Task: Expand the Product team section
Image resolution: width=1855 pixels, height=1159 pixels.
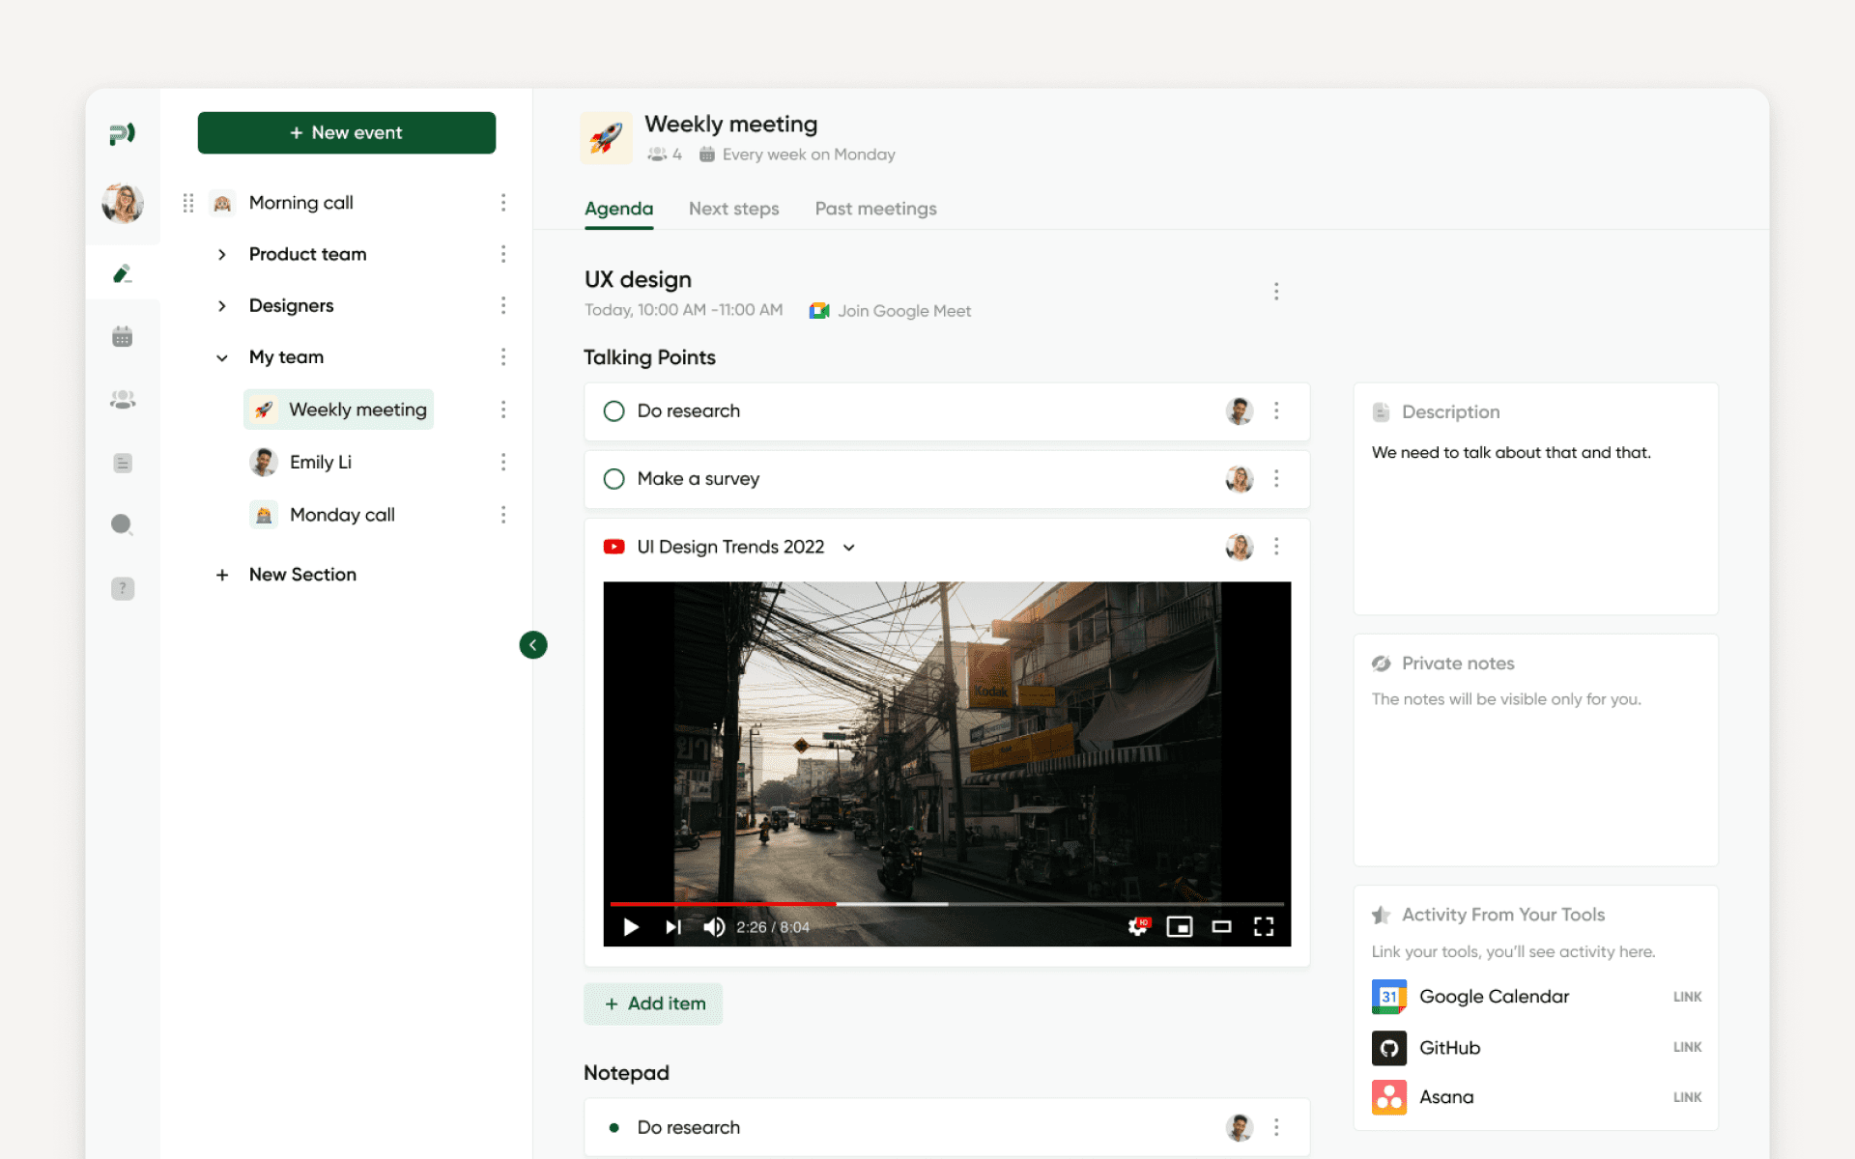Action: coord(222,254)
